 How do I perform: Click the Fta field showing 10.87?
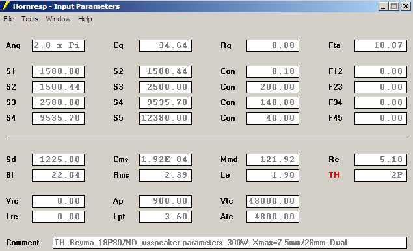coord(380,45)
